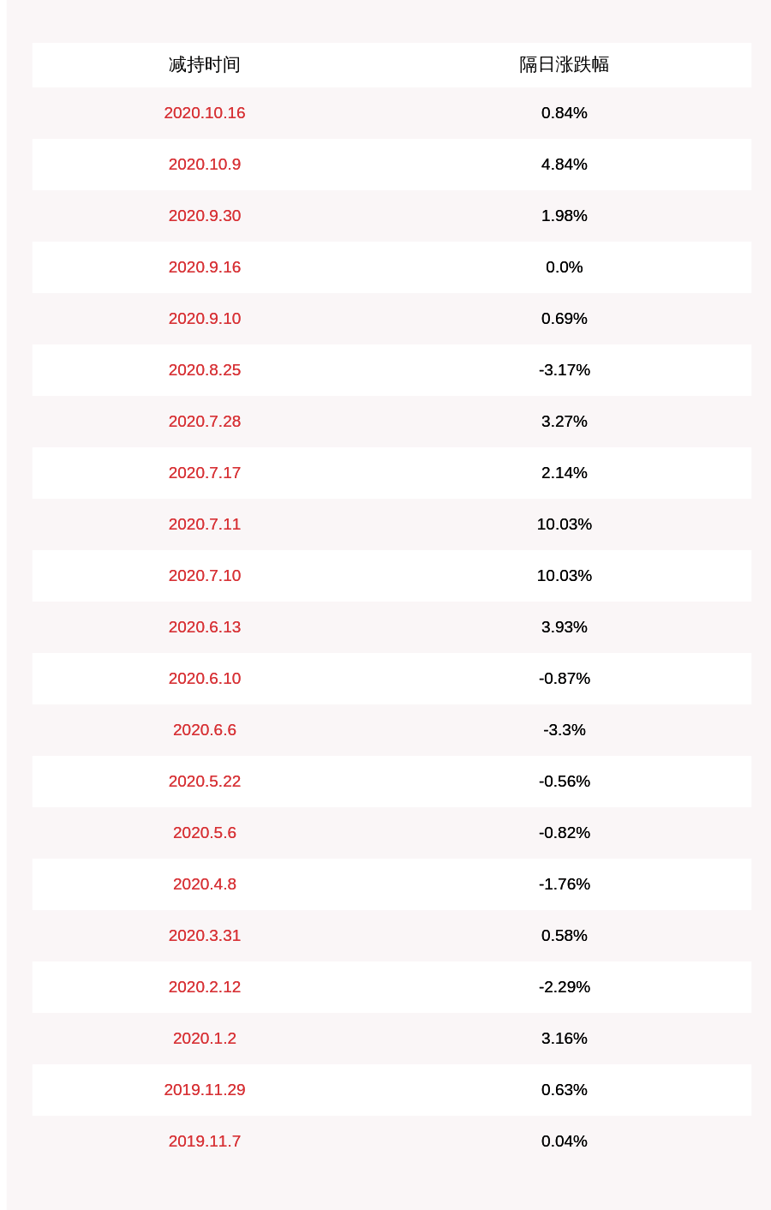The image size is (771, 1210).
Task: Click the date 2020.4.8
Action: click(204, 884)
